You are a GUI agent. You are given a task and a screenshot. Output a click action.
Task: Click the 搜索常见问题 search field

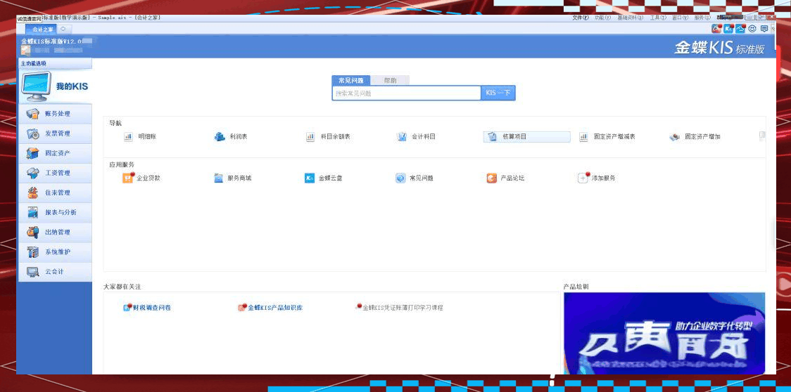405,93
